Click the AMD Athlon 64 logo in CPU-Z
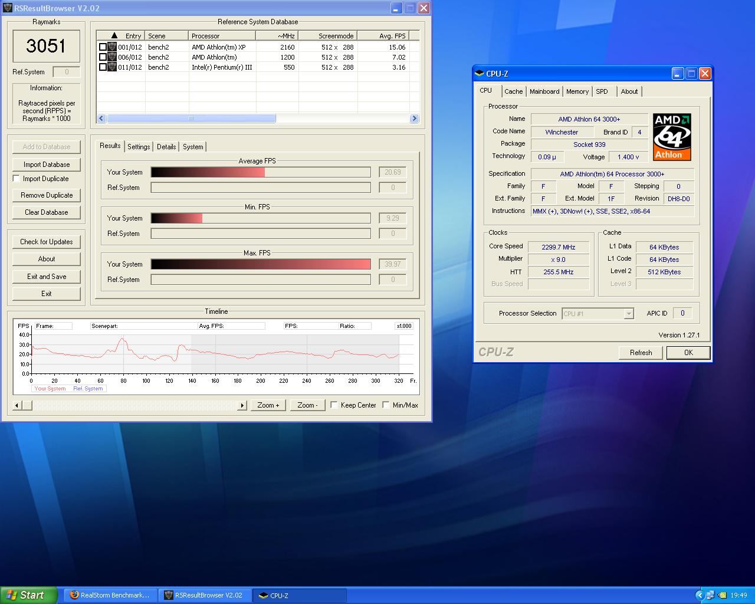755x604 pixels. (x=672, y=137)
